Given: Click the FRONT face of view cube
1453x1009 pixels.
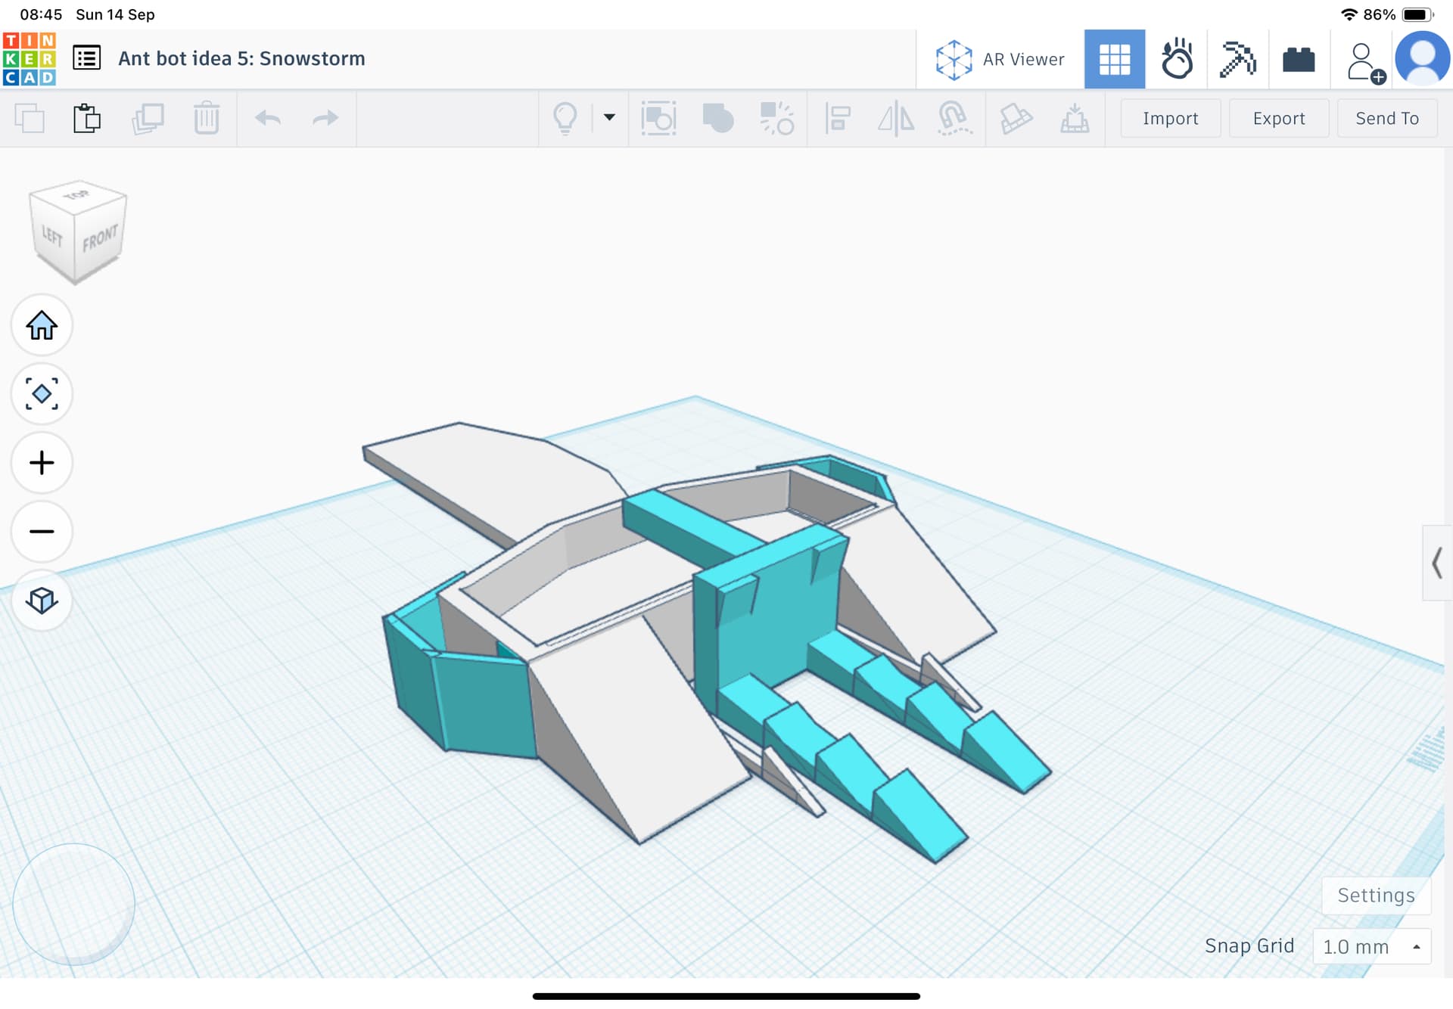Looking at the screenshot, I should [100, 239].
